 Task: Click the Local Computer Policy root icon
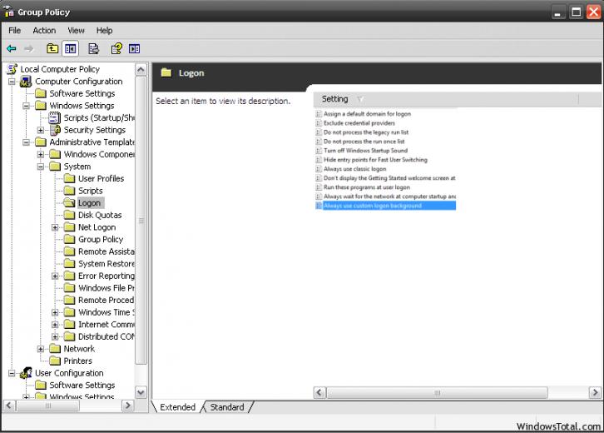[12, 69]
